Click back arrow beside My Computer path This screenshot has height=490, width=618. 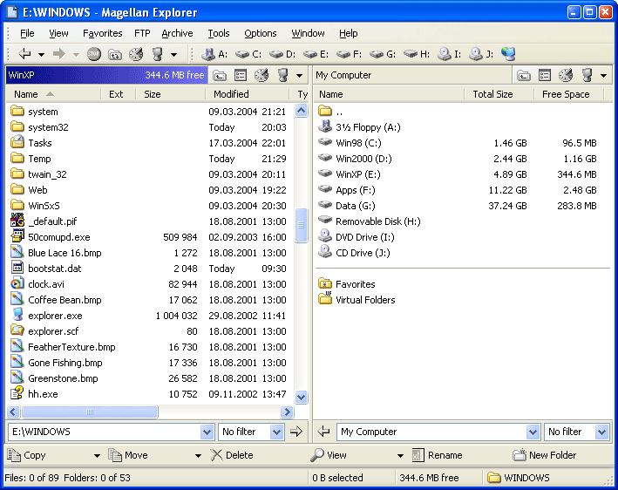click(323, 432)
